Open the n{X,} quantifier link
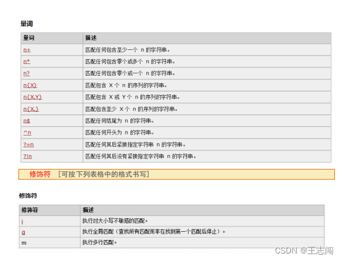This screenshot has height=260, width=342. point(31,109)
